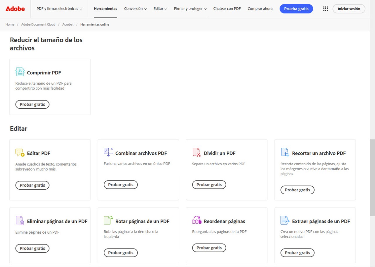Open Chatear con PDF menu item
Screen dimensions: 375x267
(227, 9)
